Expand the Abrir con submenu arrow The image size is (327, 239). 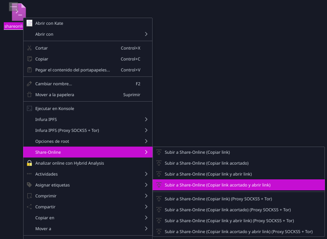click(146, 34)
